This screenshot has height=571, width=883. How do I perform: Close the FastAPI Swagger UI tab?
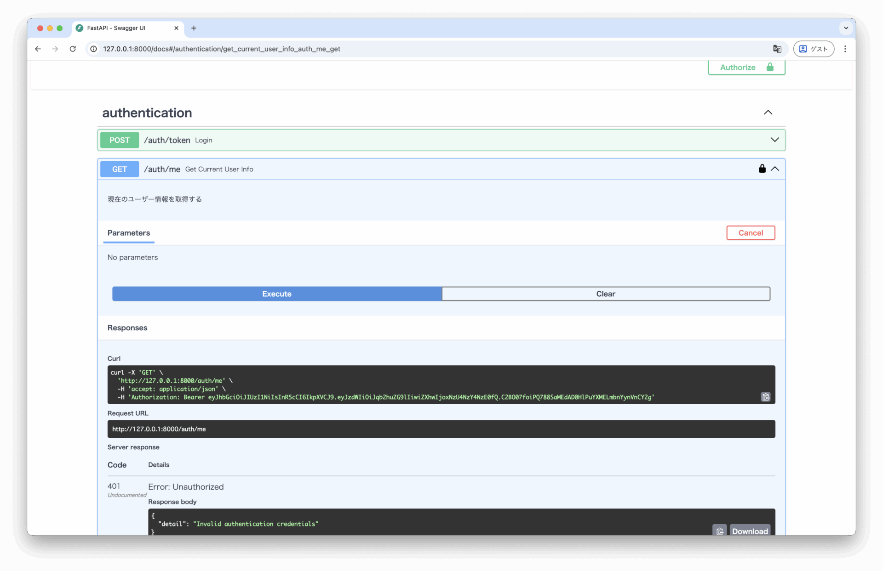176,28
